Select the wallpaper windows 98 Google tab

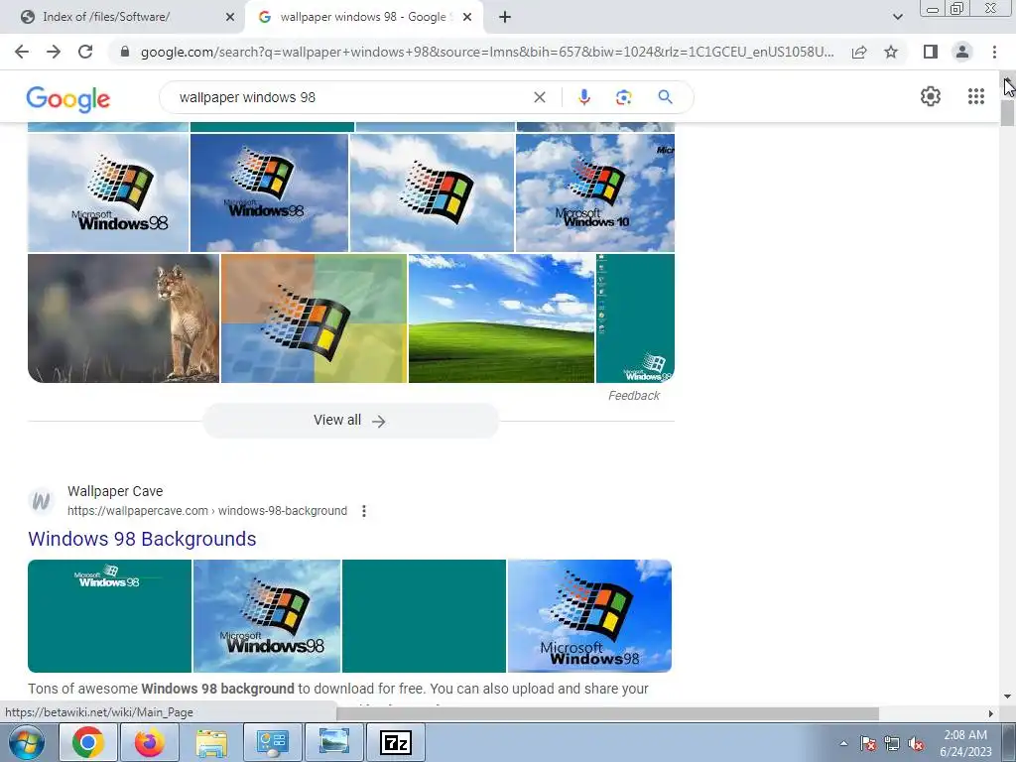pos(363,17)
